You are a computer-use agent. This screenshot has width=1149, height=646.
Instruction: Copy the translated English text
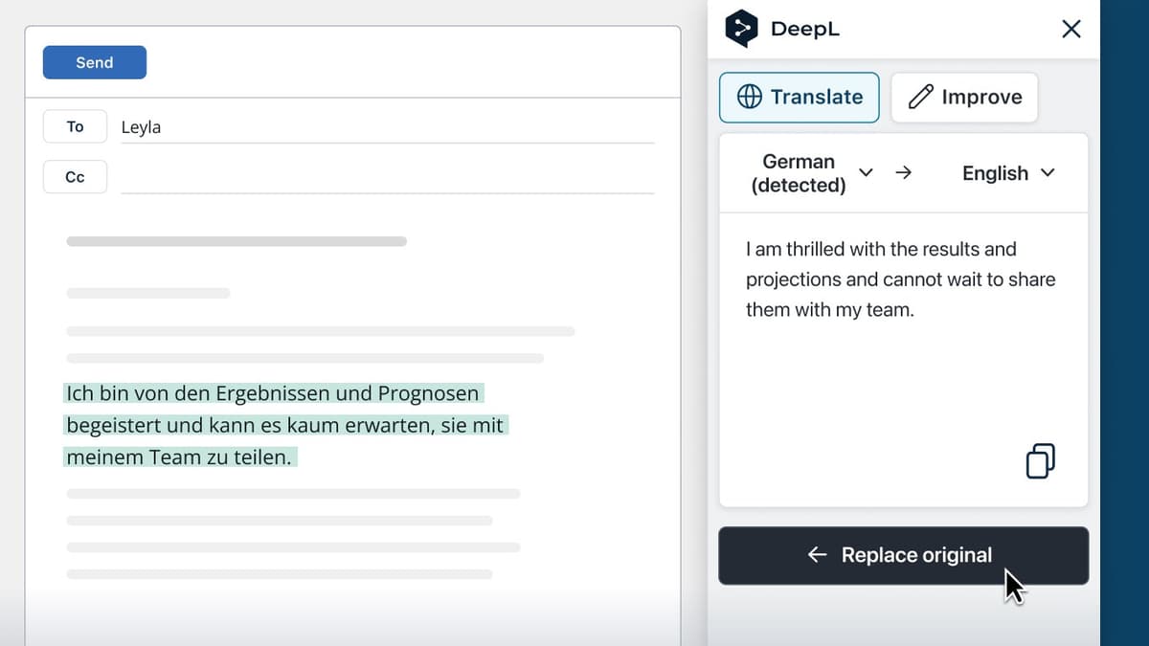(x=1039, y=460)
